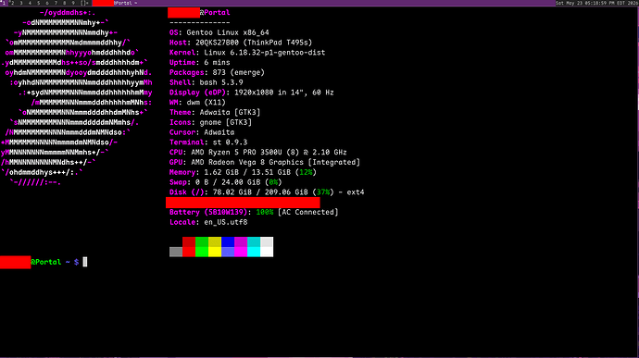Click the dark yellow swatch in top color row
This screenshot has height=358, width=639.
tap(215, 242)
